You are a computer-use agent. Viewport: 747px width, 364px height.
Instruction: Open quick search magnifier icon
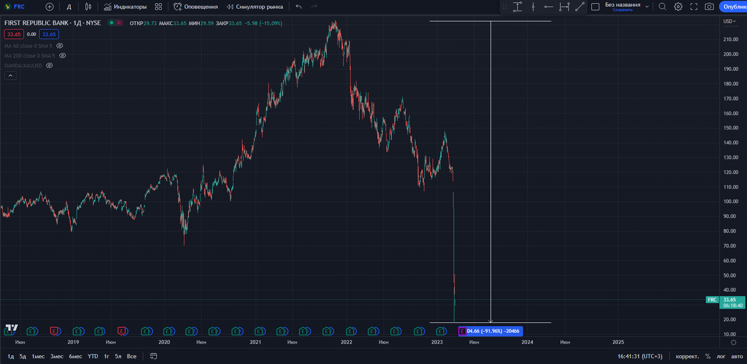click(662, 7)
